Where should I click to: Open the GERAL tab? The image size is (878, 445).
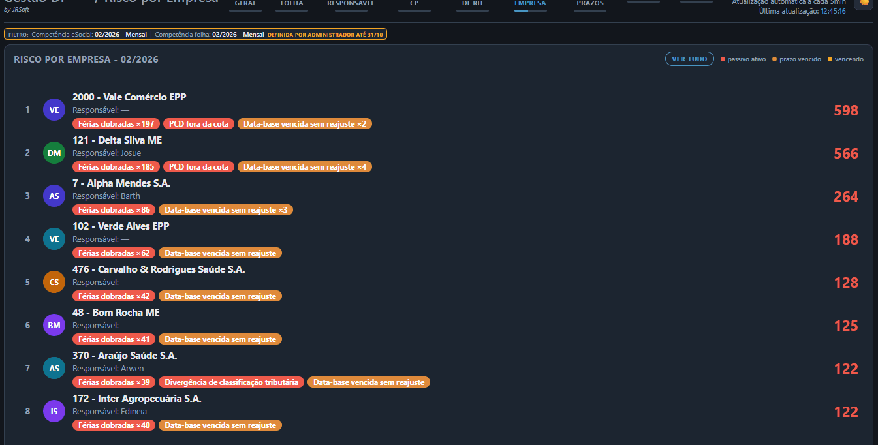point(245,4)
